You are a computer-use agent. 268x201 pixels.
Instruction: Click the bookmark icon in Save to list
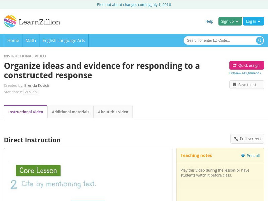pyautogui.click(x=234, y=85)
